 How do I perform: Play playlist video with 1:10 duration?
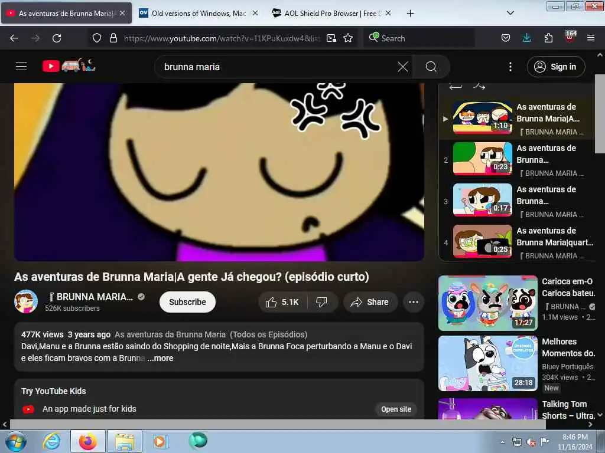pos(482,118)
